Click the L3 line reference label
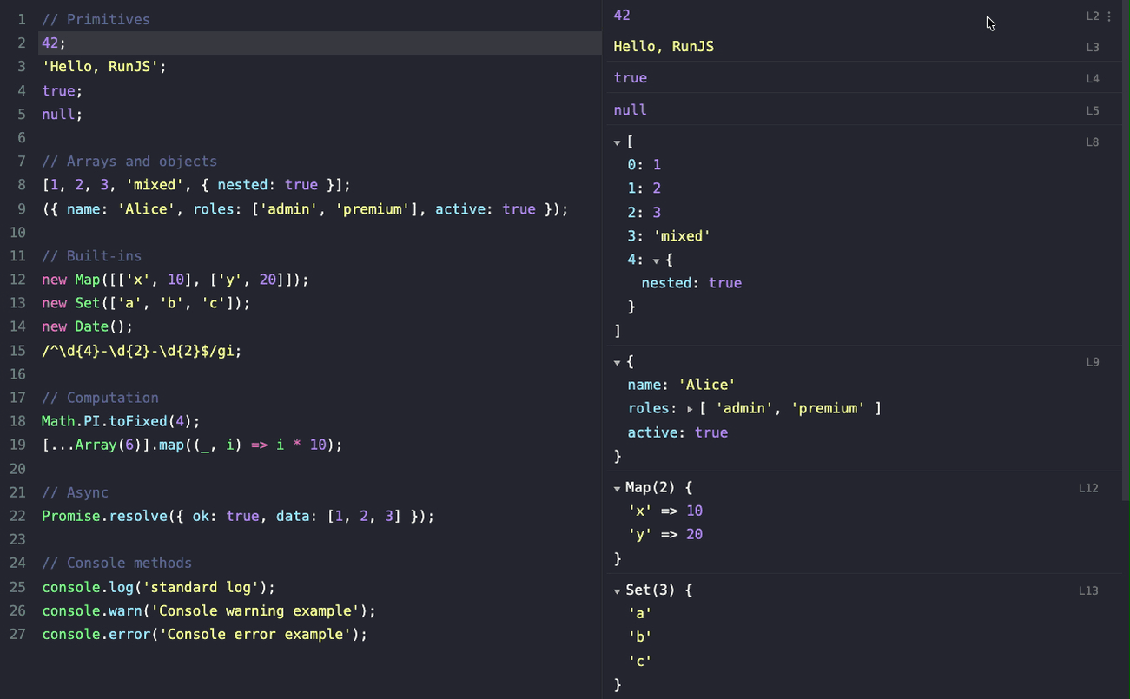This screenshot has height=699, width=1130. 1092,48
